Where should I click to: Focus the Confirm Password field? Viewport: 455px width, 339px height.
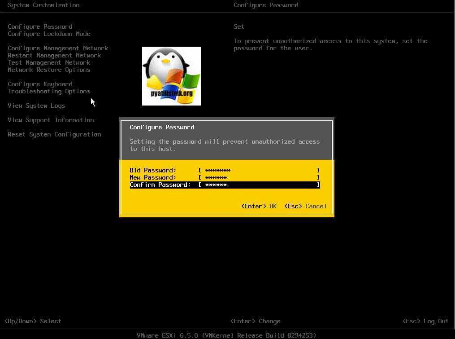(259, 185)
